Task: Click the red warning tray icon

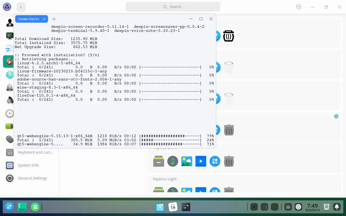Action: coord(264,207)
